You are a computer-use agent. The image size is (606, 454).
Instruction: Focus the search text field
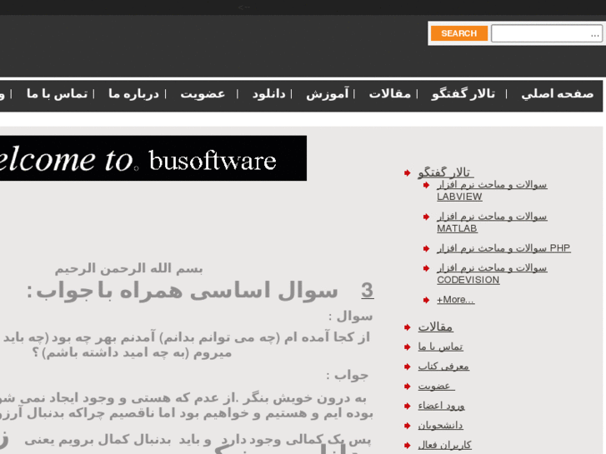(x=547, y=33)
